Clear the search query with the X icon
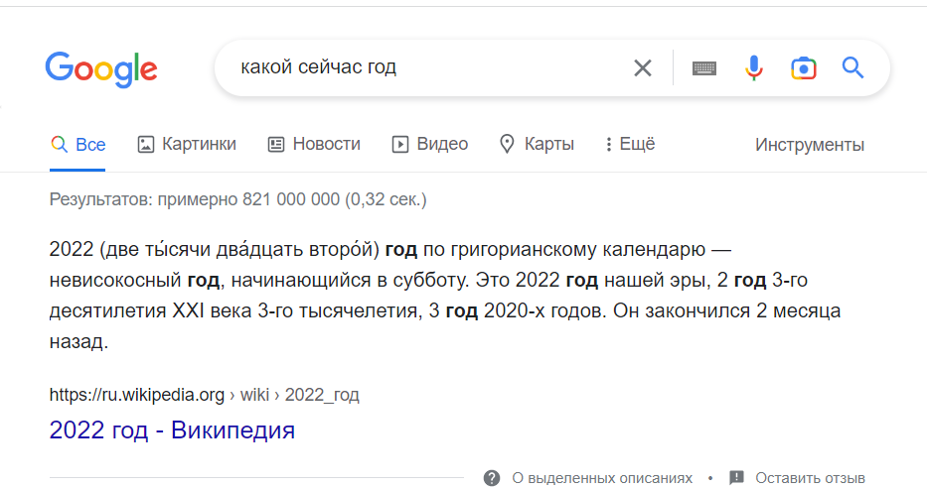This screenshot has width=927, height=490. point(643,68)
